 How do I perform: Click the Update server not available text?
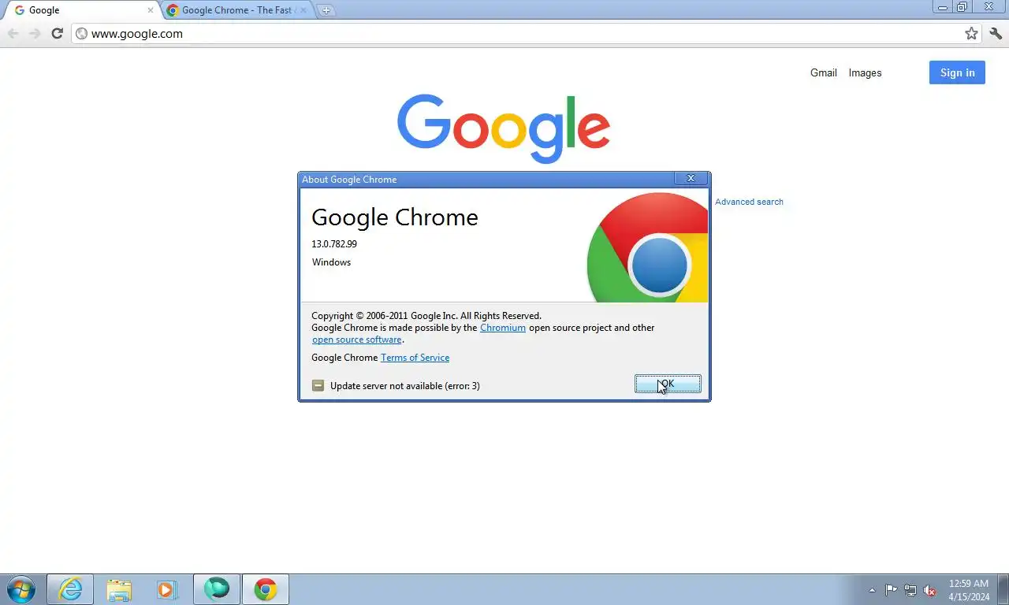coord(404,386)
